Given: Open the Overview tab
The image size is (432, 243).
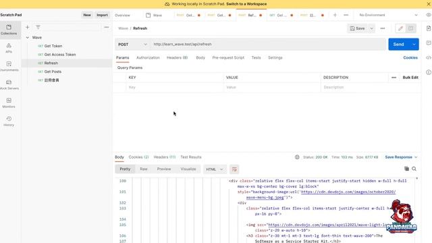Looking at the screenshot, I should pos(122,15).
